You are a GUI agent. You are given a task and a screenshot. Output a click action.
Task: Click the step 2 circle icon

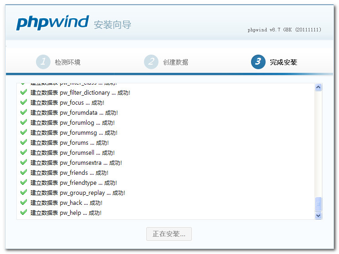(151, 62)
